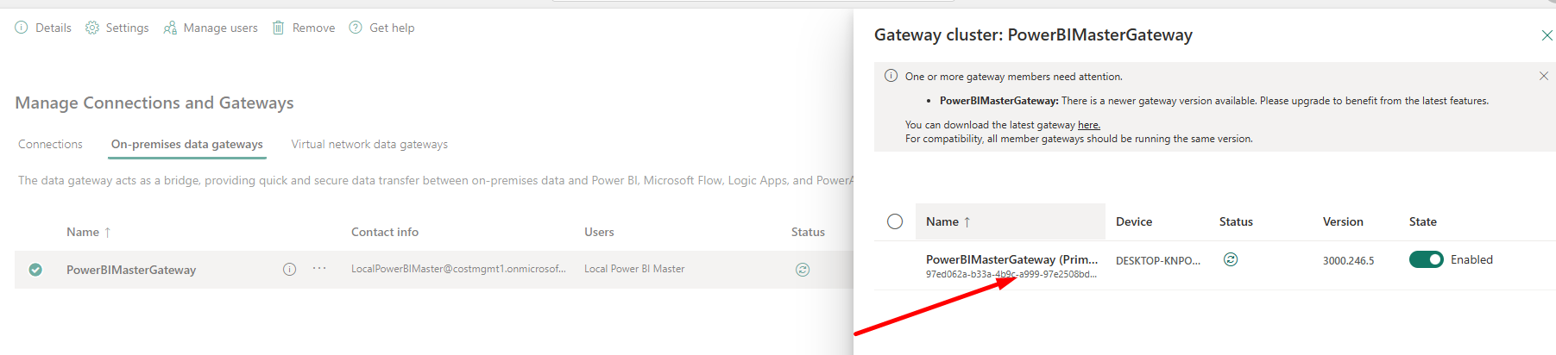This screenshot has width=1556, height=355.
Task: Click 'Local Power BI Master' users cell
Action: 634,269
